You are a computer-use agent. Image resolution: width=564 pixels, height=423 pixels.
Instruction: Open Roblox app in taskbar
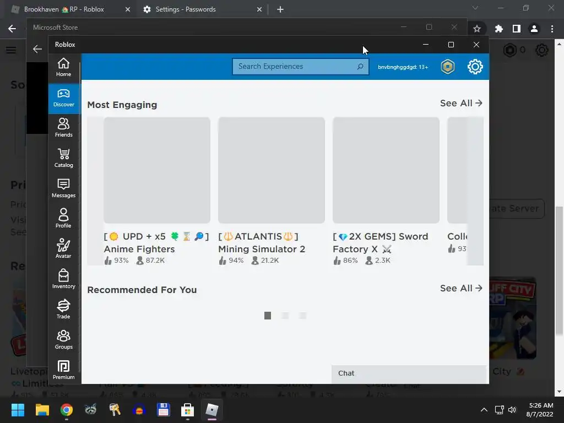[212, 410]
